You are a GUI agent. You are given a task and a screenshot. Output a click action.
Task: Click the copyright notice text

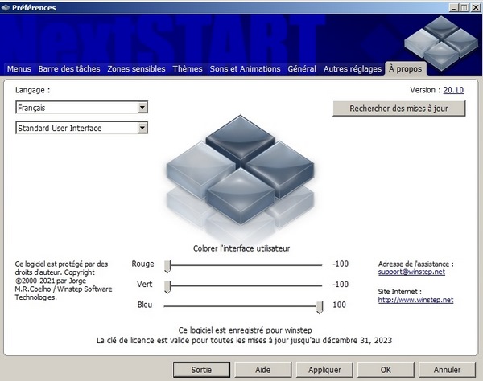click(x=64, y=281)
